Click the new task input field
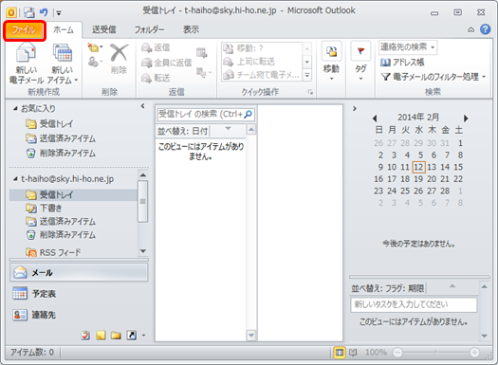The width and height of the screenshot is (498, 365). coord(414,304)
